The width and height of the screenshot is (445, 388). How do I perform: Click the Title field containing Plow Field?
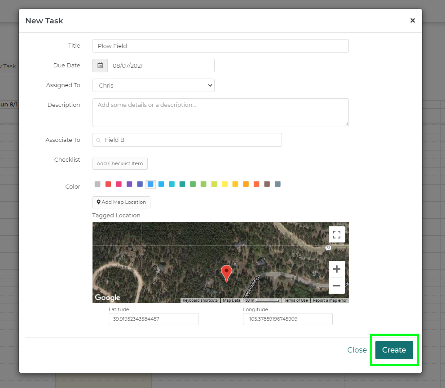[220, 46]
